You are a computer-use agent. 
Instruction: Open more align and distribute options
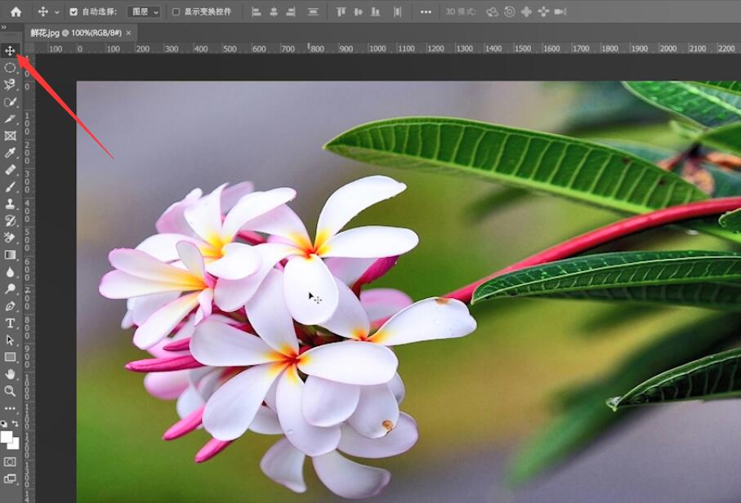click(x=426, y=11)
